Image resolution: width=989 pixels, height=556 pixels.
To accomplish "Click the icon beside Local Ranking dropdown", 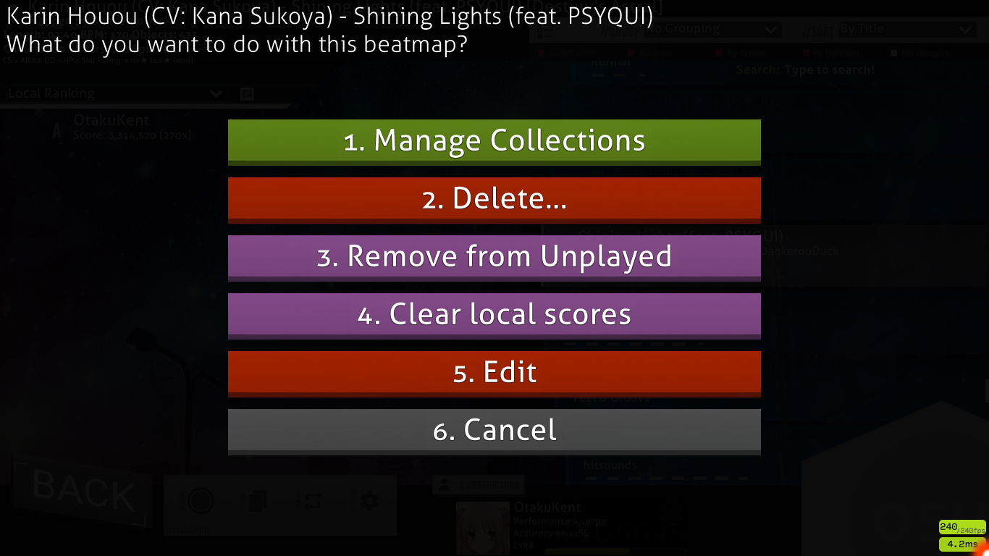I will click(x=246, y=93).
